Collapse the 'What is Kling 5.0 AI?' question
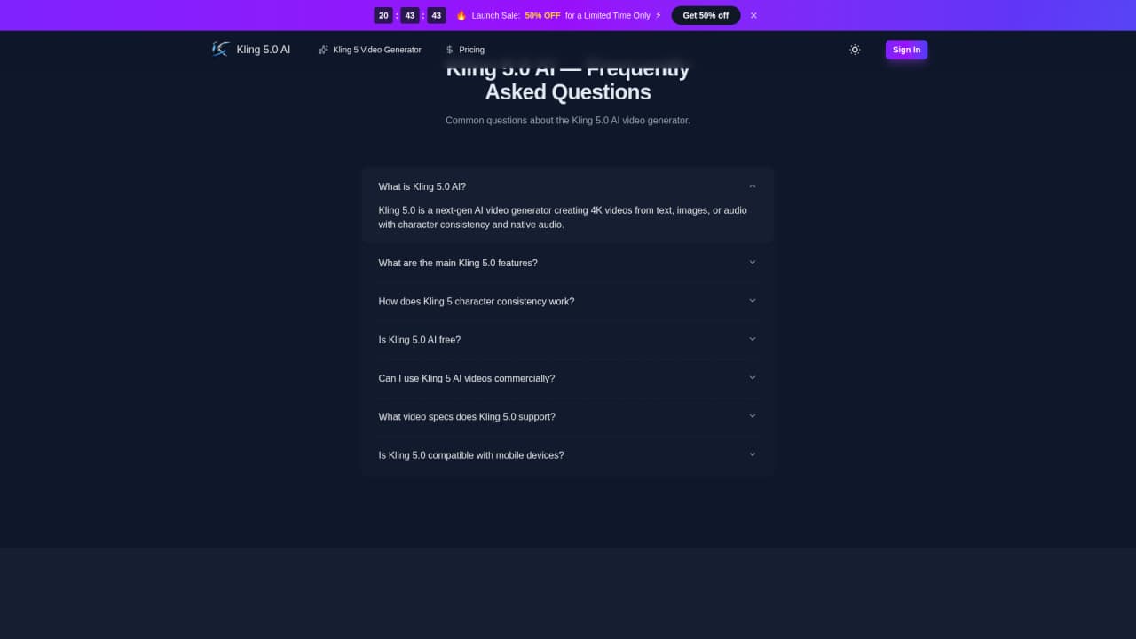The width and height of the screenshot is (1136, 639). 568,186
